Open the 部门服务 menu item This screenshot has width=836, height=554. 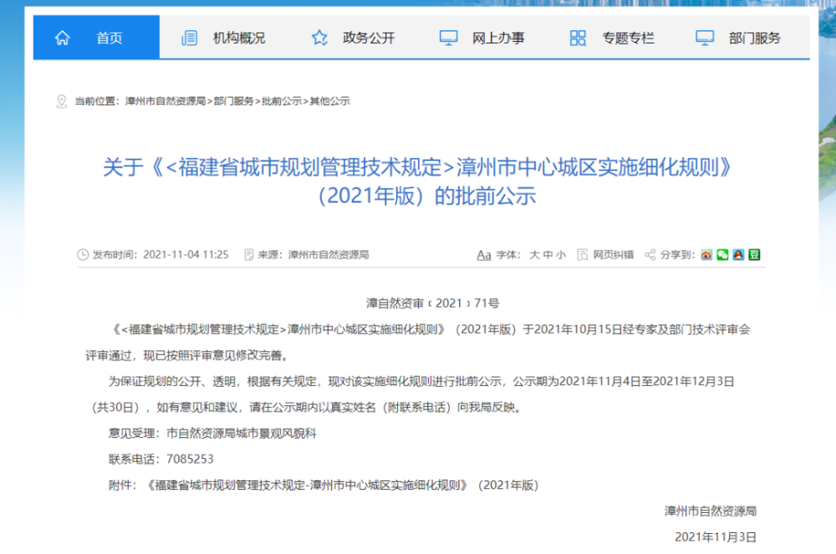[754, 38]
